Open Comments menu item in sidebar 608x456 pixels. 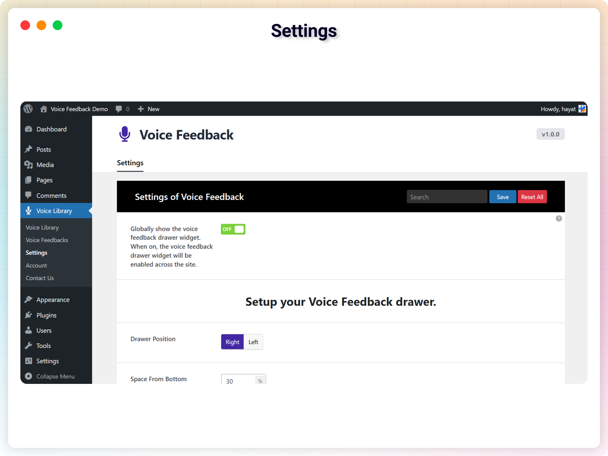[x=51, y=195]
